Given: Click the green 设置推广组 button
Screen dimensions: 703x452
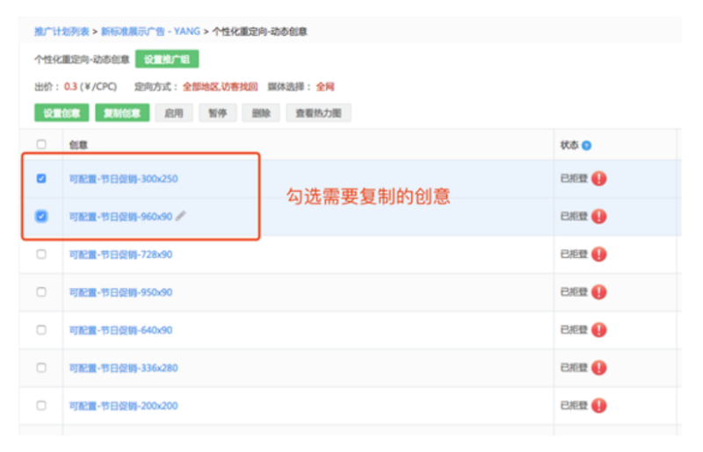Looking at the screenshot, I should point(167,60).
